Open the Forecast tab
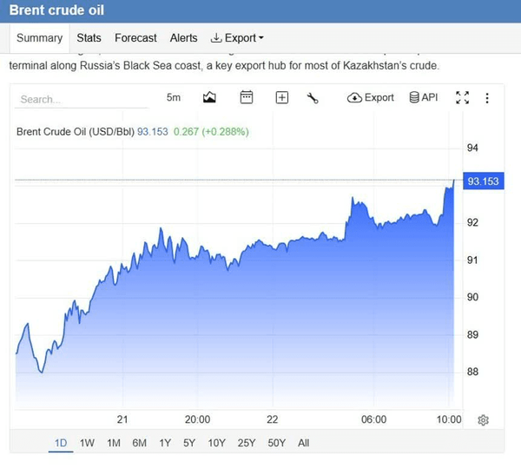 tap(135, 38)
